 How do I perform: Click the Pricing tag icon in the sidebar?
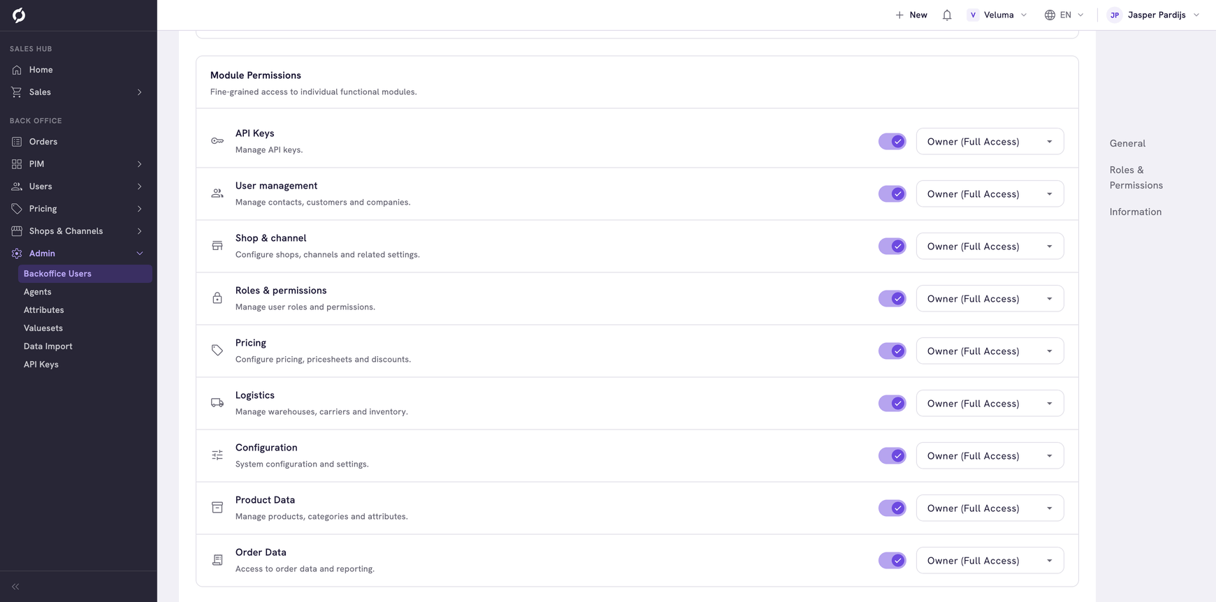(17, 209)
